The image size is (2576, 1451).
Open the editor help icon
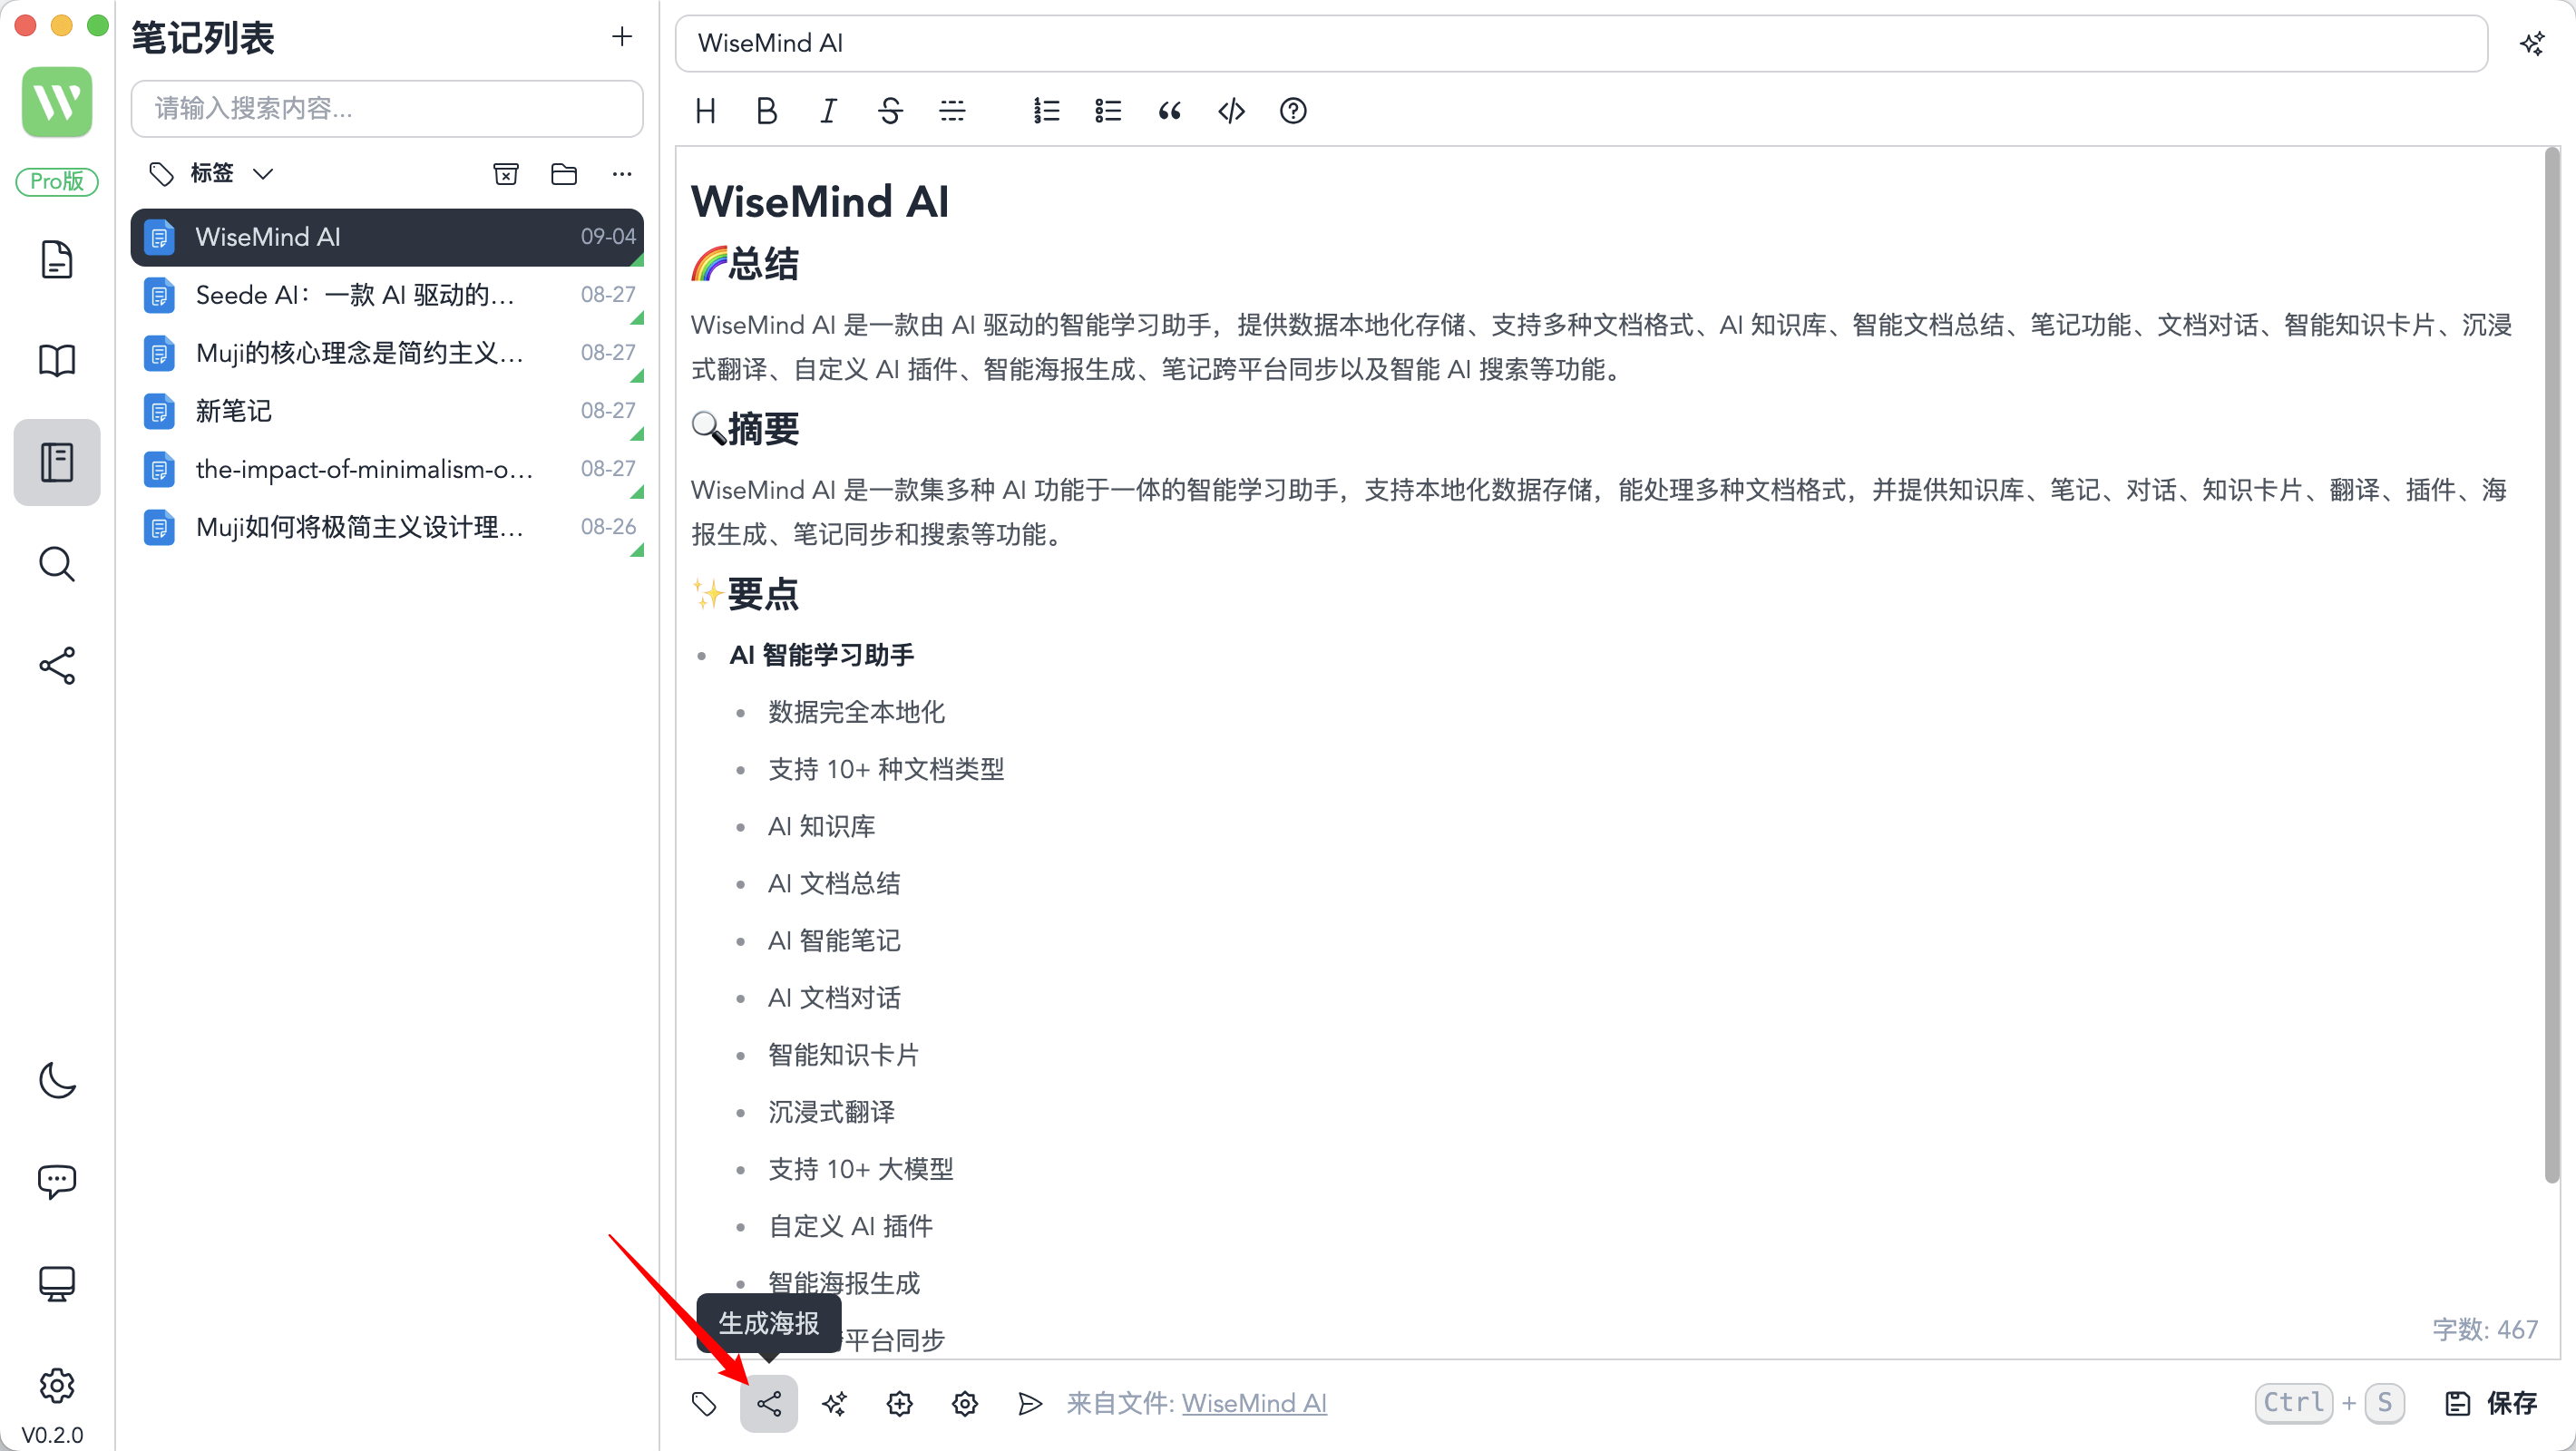click(1293, 111)
